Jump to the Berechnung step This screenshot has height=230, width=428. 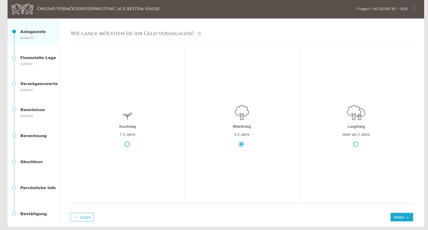click(33, 136)
